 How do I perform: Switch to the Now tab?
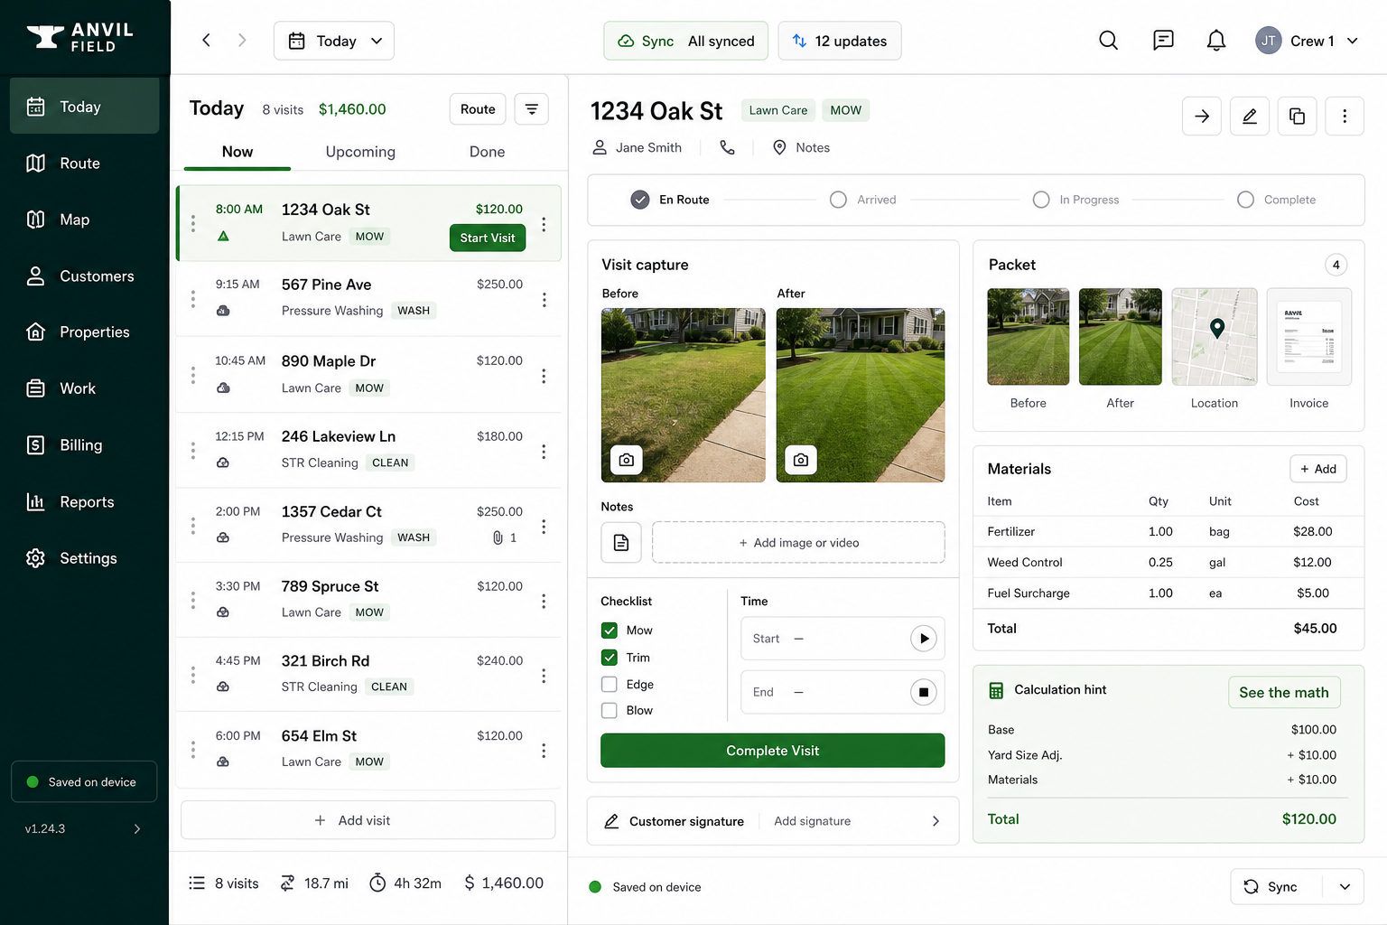click(x=237, y=152)
